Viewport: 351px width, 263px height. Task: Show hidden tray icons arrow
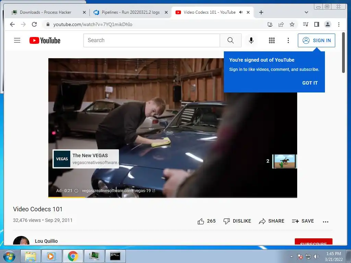click(x=291, y=256)
